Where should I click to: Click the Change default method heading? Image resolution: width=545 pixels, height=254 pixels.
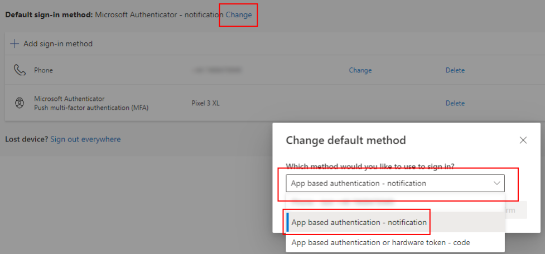coord(346,140)
